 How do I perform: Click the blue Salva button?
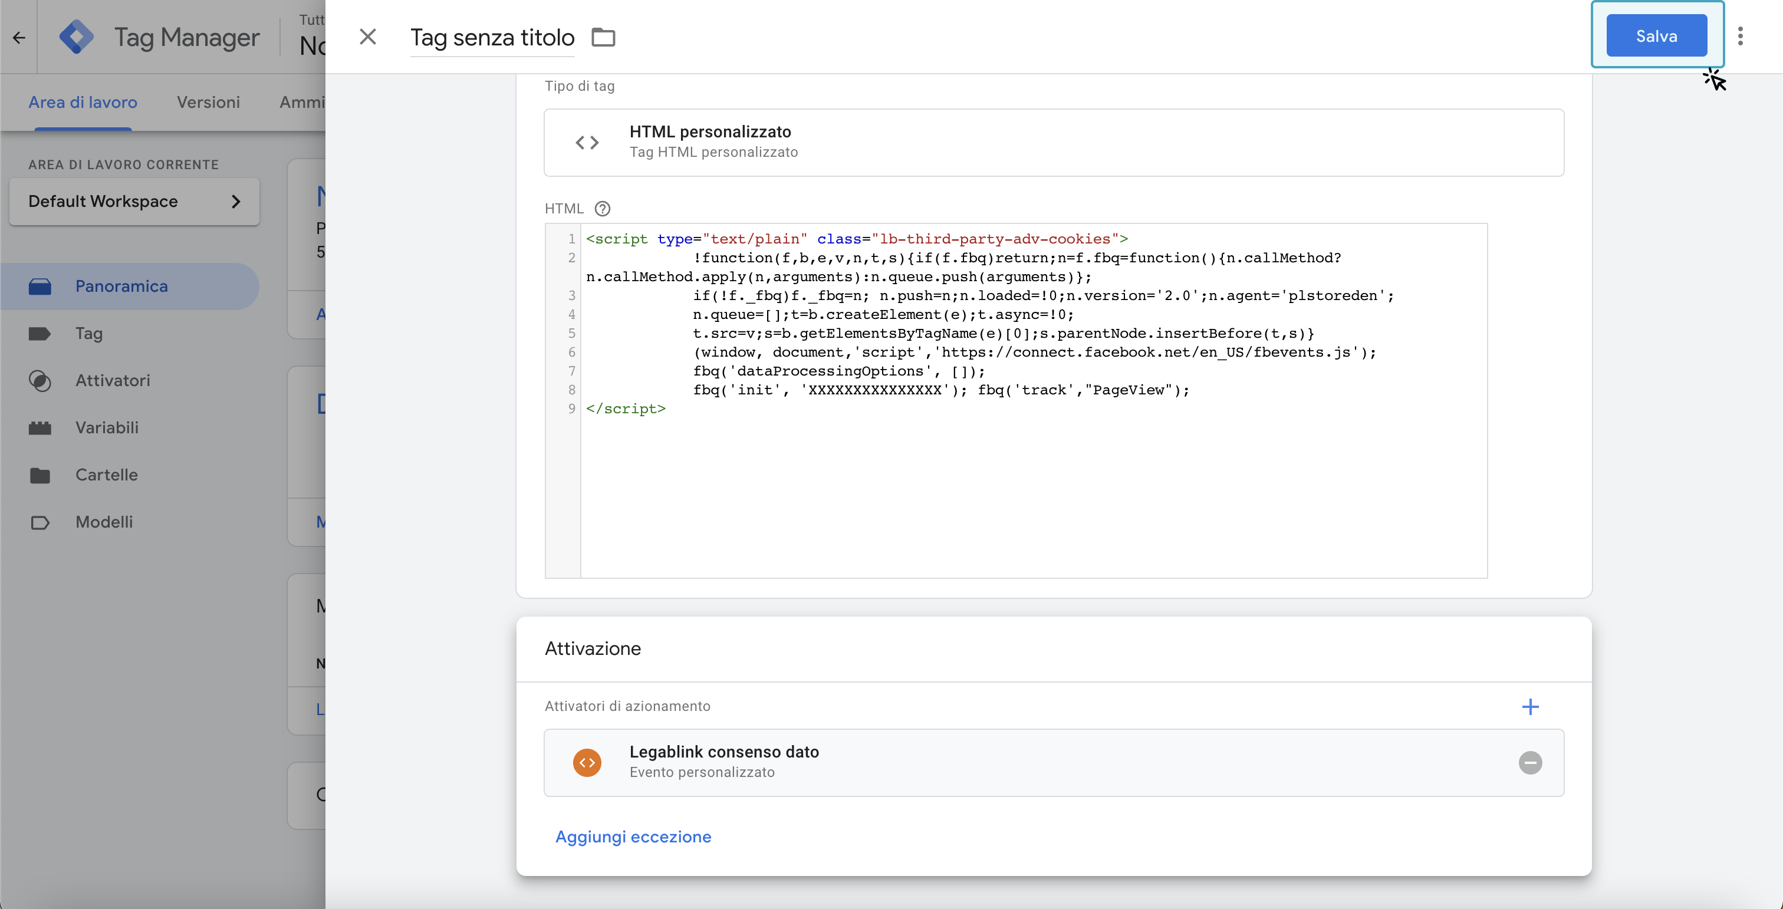(x=1656, y=36)
